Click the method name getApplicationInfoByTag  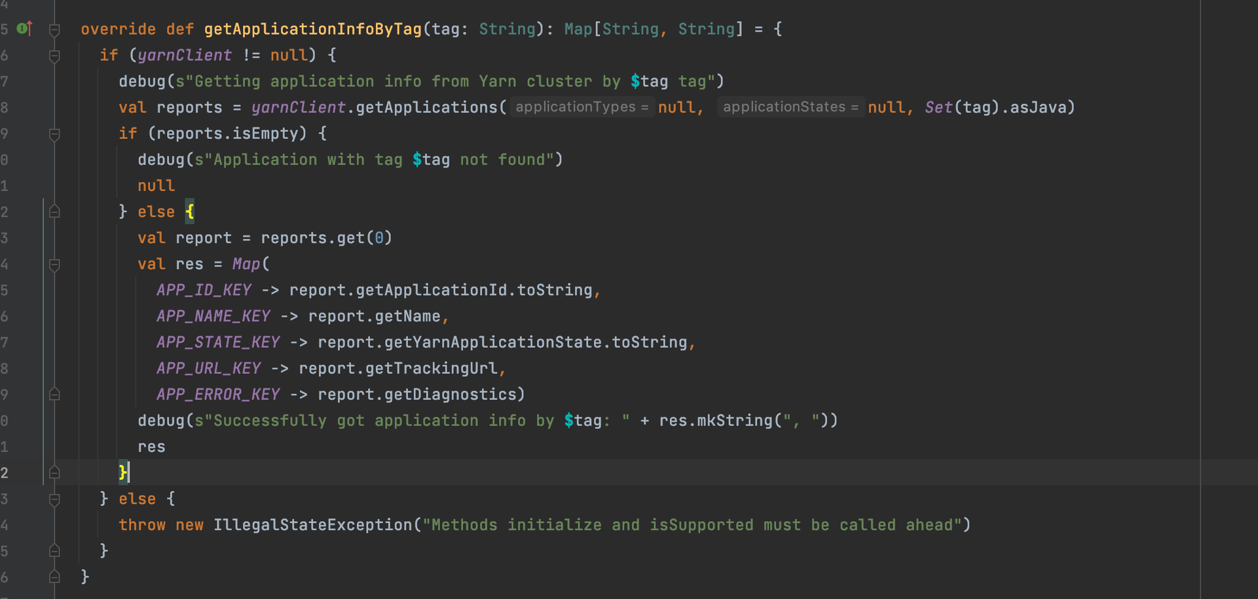click(x=312, y=29)
